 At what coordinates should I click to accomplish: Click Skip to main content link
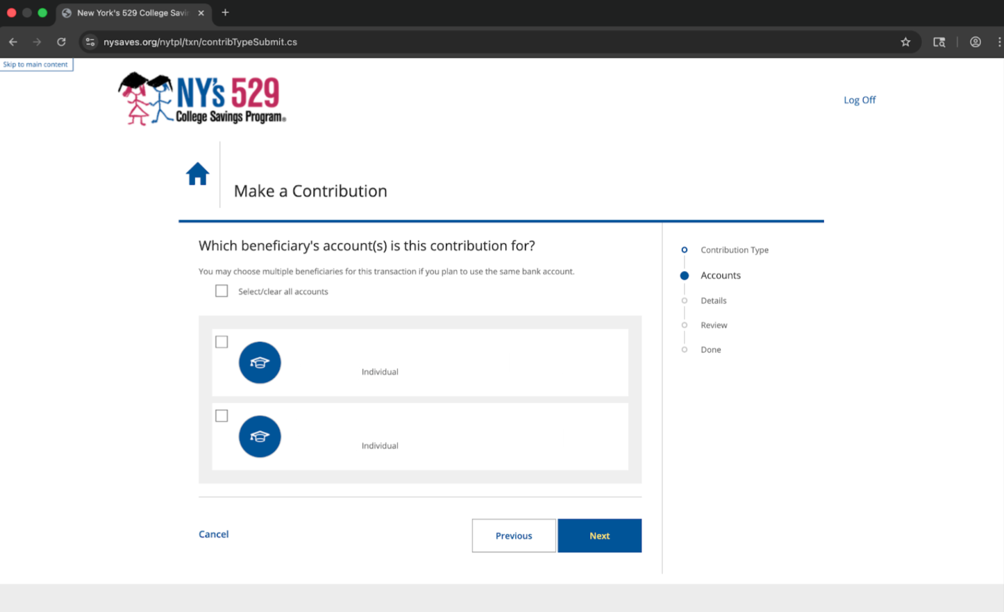tap(36, 65)
